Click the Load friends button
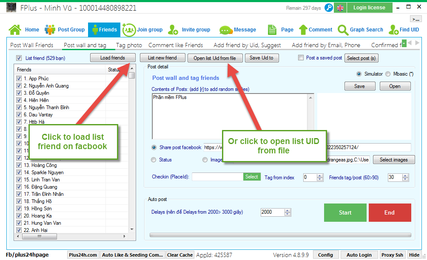 tap(113, 58)
